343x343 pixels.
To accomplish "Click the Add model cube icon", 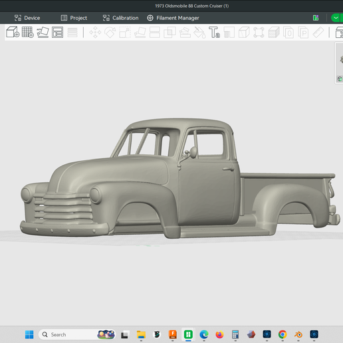I will click(13, 32).
